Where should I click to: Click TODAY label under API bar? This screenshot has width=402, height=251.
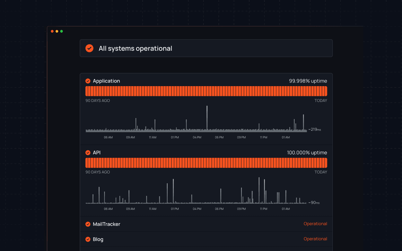coord(321,172)
